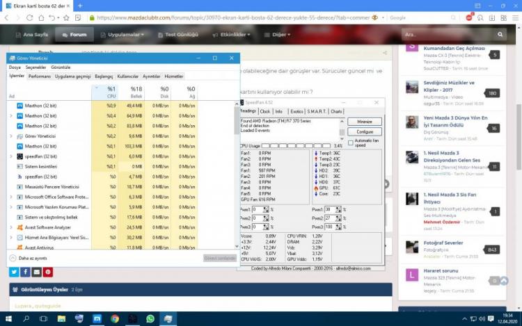Switch to Ayrıntılar tab
This screenshot has height=326, width=522.
click(x=152, y=76)
